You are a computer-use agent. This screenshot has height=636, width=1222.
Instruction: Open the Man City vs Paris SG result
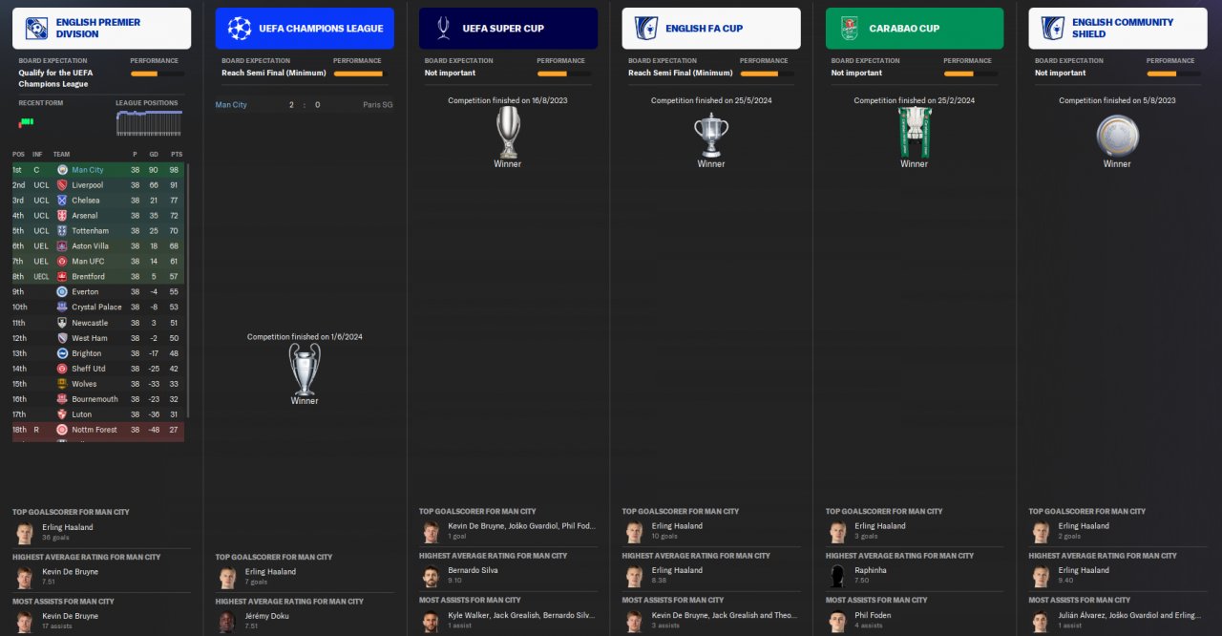click(x=305, y=105)
